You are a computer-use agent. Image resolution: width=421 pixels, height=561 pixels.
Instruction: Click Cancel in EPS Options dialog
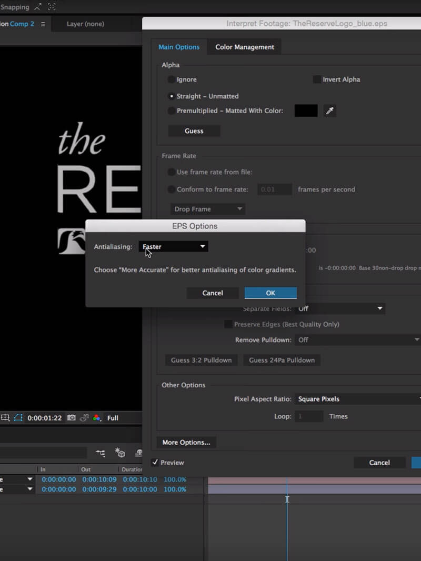[213, 293]
